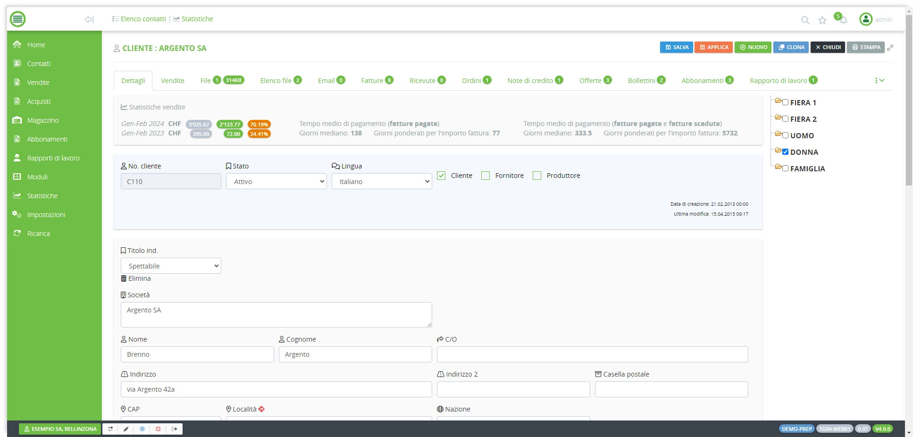Image resolution: width=913 pixels, height=437 pixels.
Task: Switch to the Fatture tab
Action: tap(372, 81)
